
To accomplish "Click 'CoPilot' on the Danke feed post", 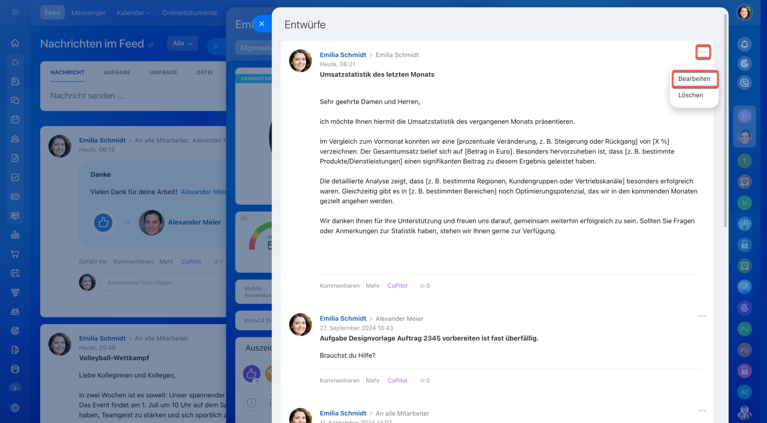I will pos(191,262).
